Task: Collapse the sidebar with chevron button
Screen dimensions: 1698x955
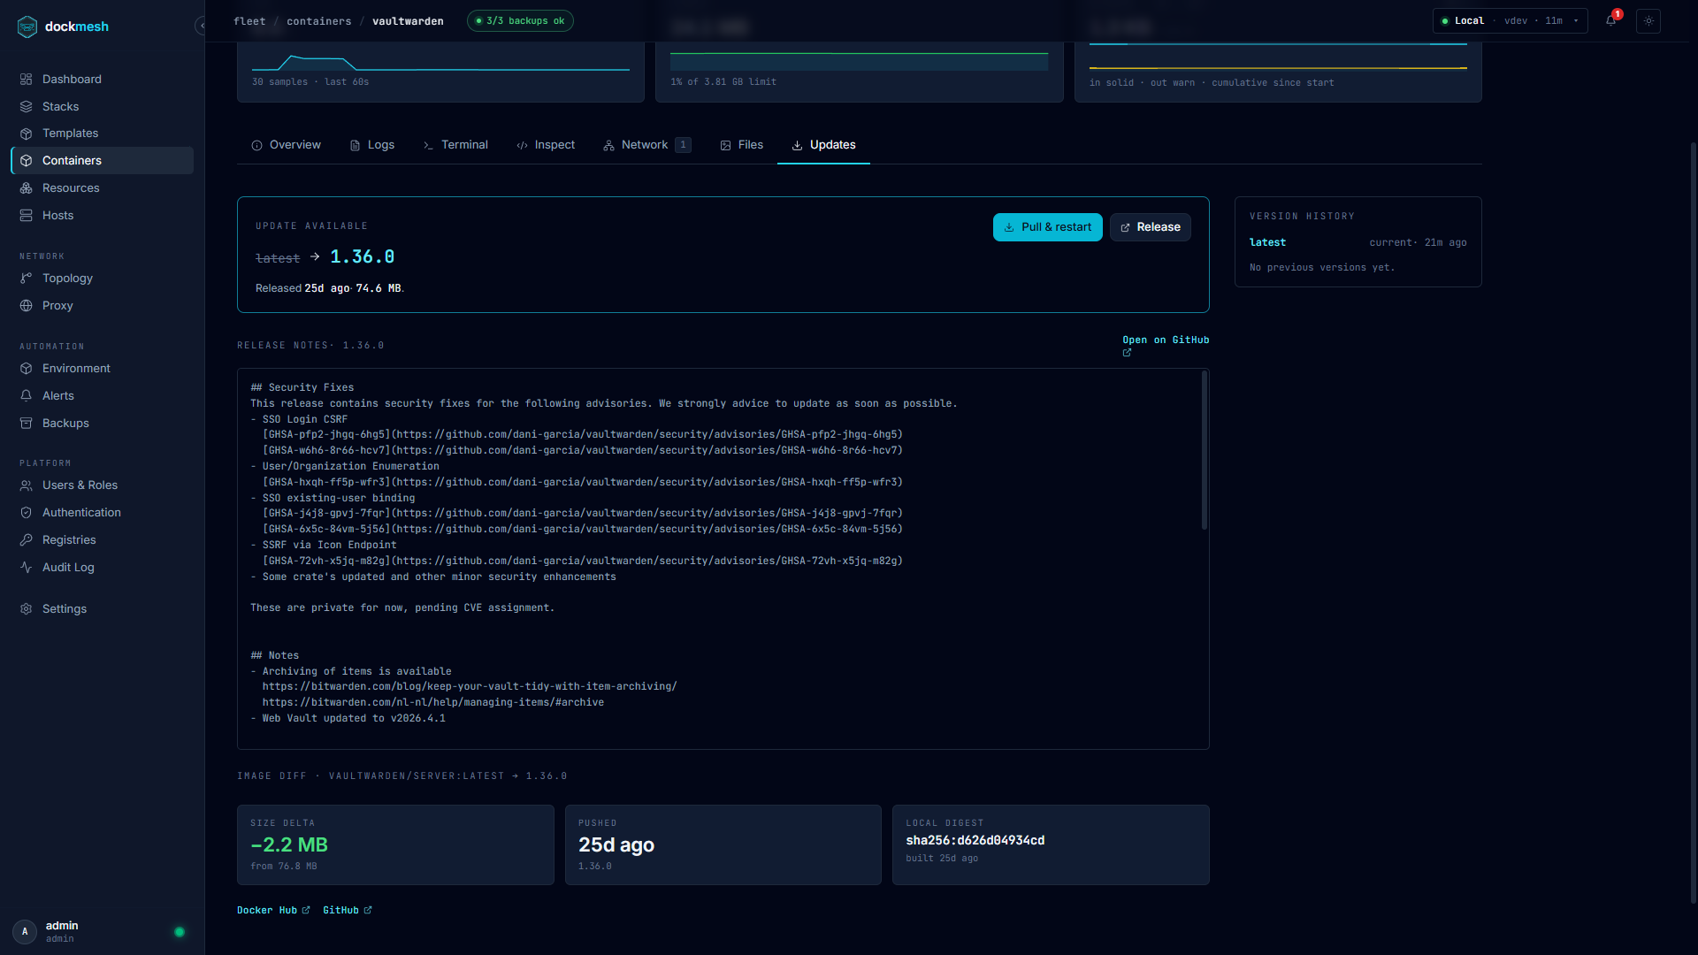Action: [202, 26]
